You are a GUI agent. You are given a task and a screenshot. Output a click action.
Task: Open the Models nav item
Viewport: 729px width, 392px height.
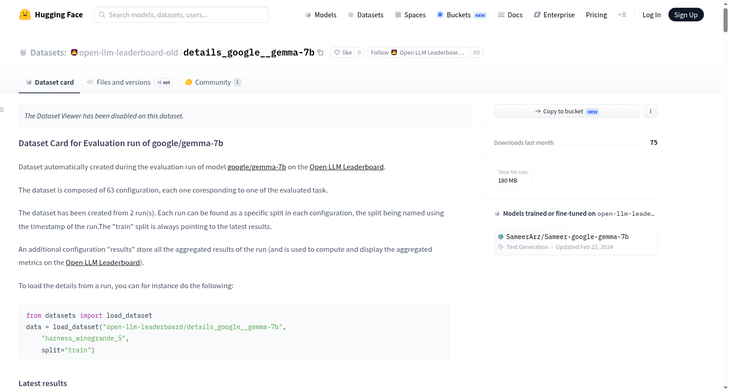coord(321,15)
